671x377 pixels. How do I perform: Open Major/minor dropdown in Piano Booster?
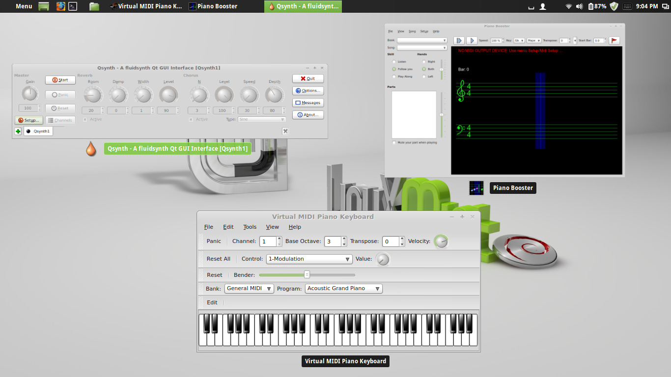point(534,41)
